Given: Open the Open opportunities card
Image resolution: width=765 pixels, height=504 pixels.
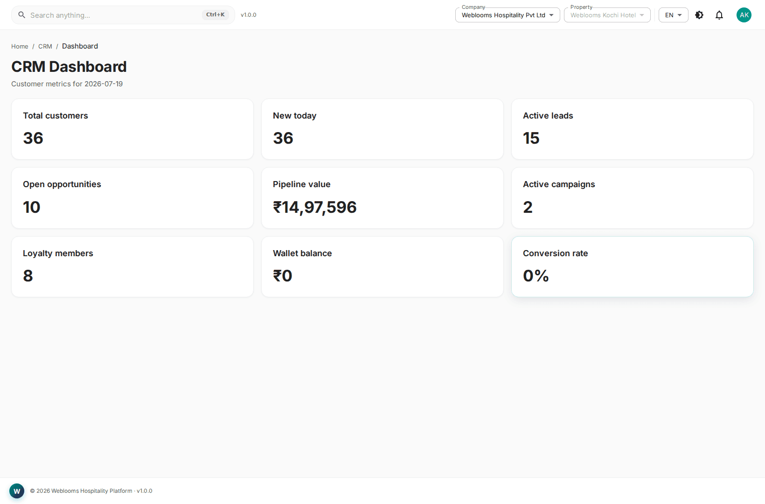Looking at the screenshot, I should click(x=132, y=198).
